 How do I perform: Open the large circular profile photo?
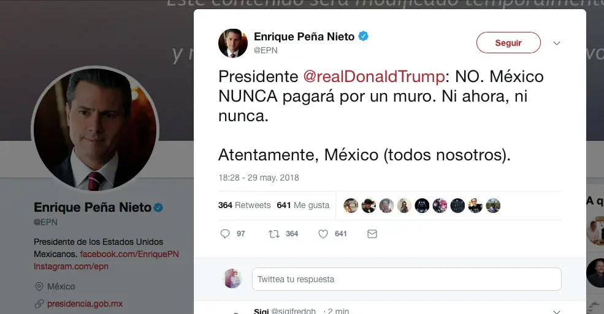95,129
